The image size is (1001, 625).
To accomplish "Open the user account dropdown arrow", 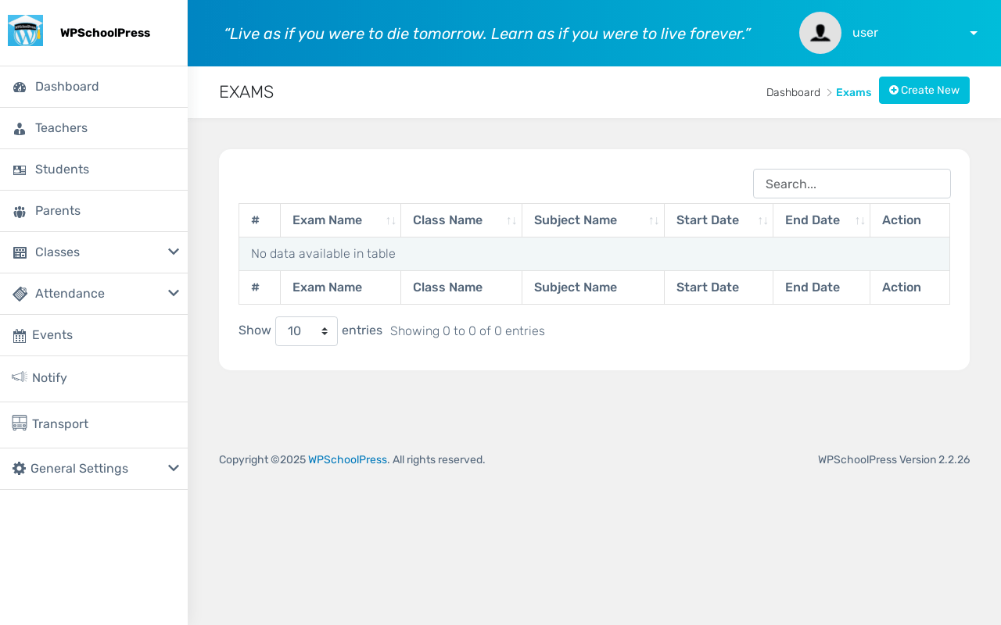I will tap(974, 33).
